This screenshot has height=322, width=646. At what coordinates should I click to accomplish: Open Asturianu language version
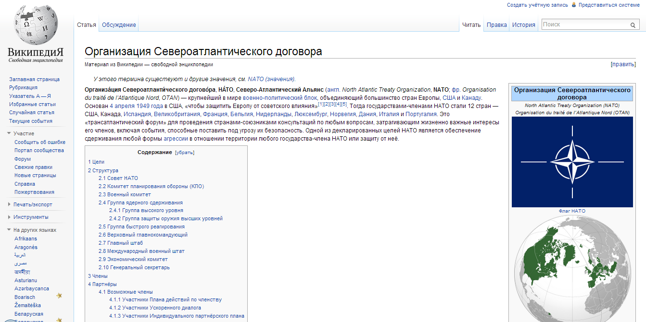(25, 280)
